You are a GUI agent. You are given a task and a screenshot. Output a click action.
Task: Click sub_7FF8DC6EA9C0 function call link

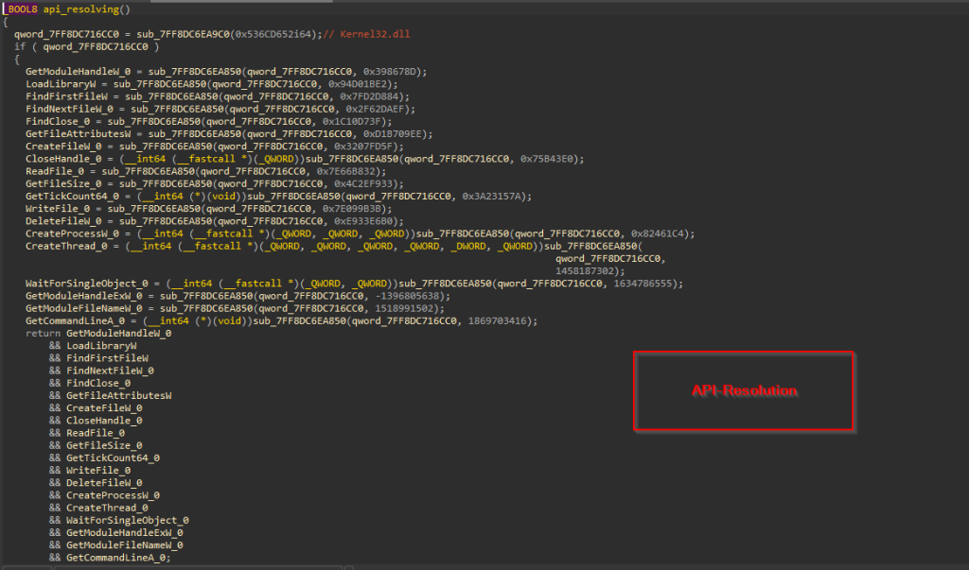coord(183,34)
